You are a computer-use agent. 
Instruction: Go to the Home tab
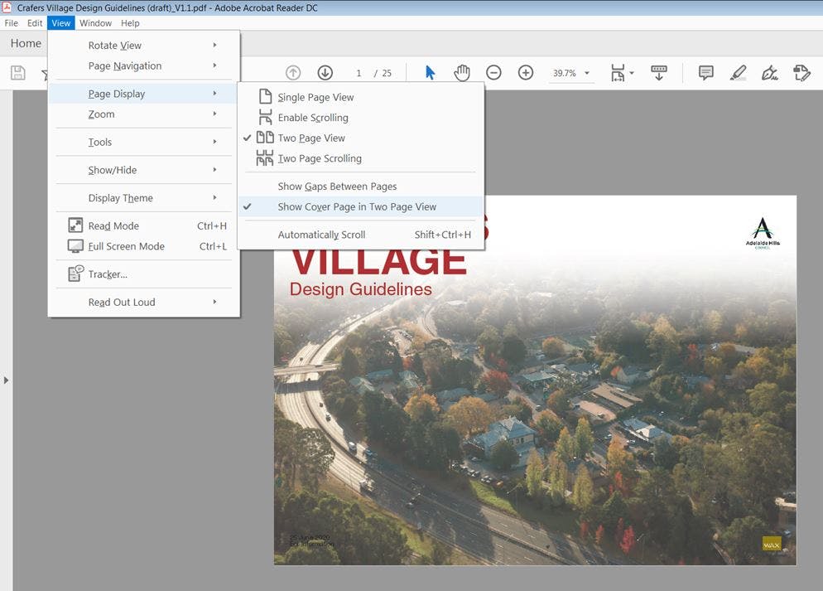(26, 43)
